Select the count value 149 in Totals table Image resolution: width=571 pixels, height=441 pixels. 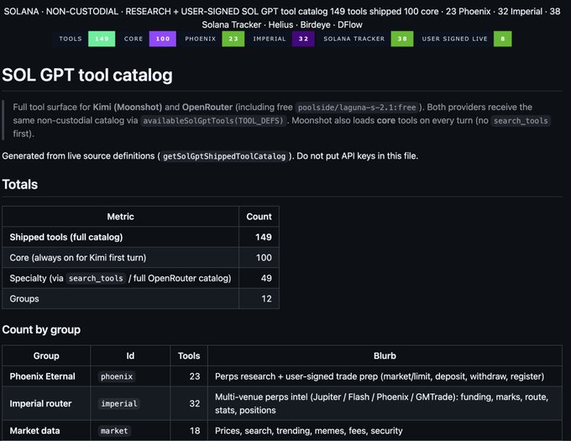pos(264,237)
